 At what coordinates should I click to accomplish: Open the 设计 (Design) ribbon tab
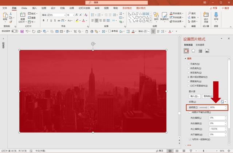pyautogui.click(x=53, y=8)
